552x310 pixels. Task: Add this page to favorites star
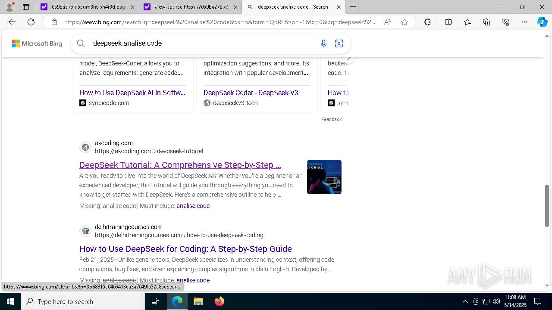tap(405, 22)
